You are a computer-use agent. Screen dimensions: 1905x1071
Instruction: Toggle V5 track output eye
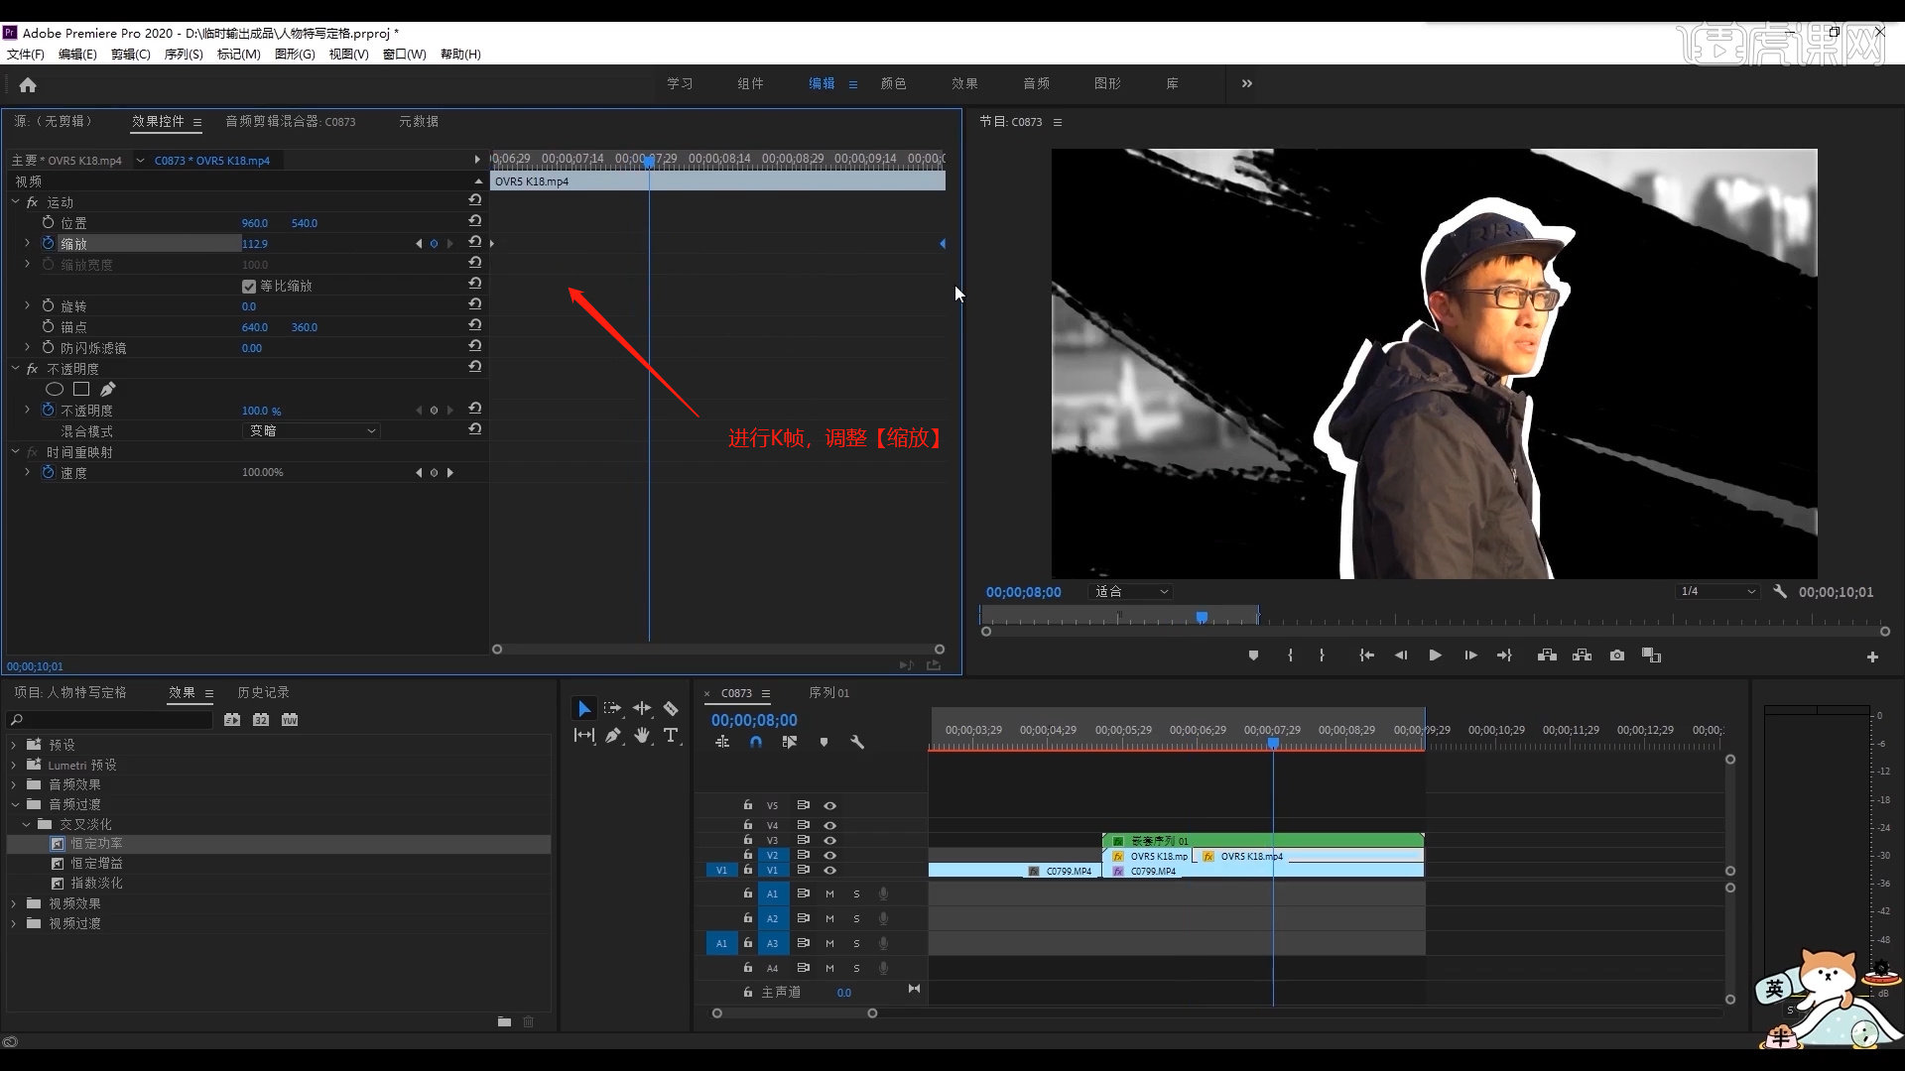click(x=829, y=805)
